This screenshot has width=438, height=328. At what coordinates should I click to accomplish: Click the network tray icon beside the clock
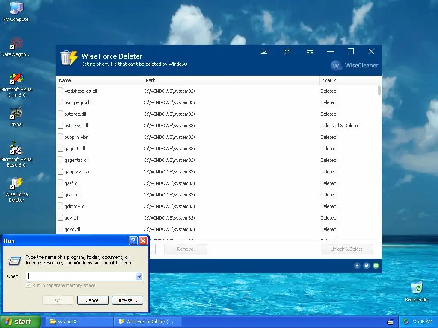[406, 322]
